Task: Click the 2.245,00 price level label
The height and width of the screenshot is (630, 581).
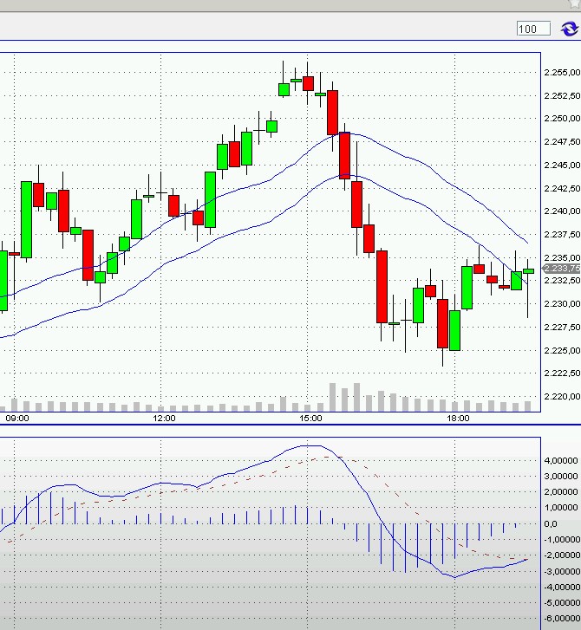Action: (x=562, y=166)
